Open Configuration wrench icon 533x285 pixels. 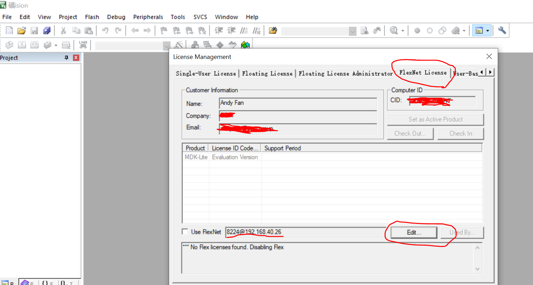[502, 31]
